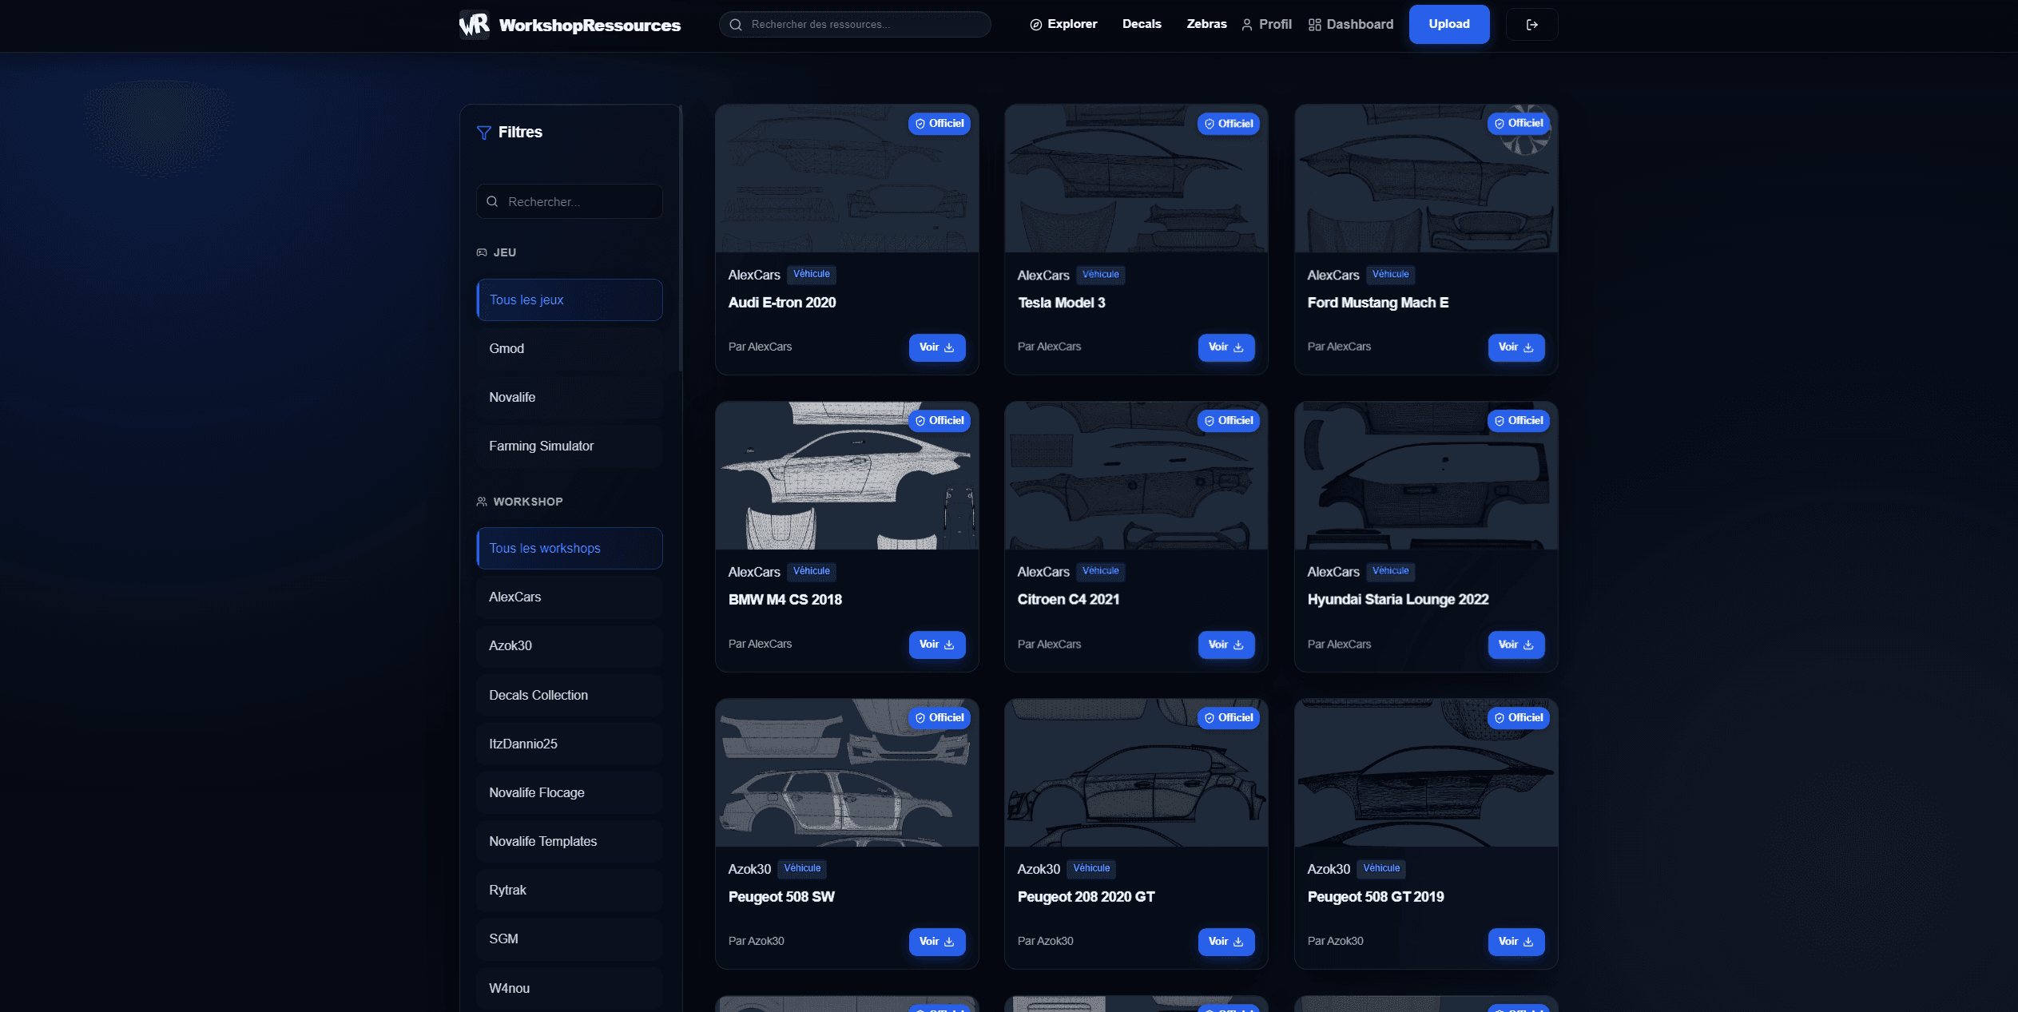This screenshot has height=1012, width=2018.
Task: Click the Officiel badge on Ford Mustang Mach E
Action: (x=1519, y=124)
